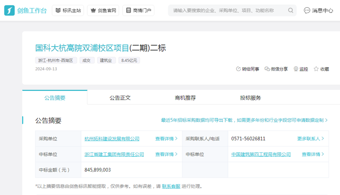
Task: Open 杭州拓科建设发展有限公司 company link
Action: [x=112, y=139]
